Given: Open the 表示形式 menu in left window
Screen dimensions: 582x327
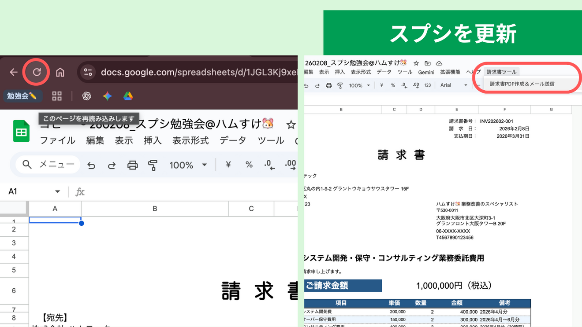Looking at the screenshot, I should click(190, 140).
